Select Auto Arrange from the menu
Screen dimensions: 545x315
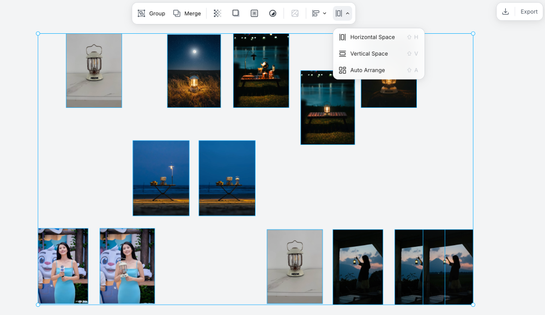click(367, 70)
